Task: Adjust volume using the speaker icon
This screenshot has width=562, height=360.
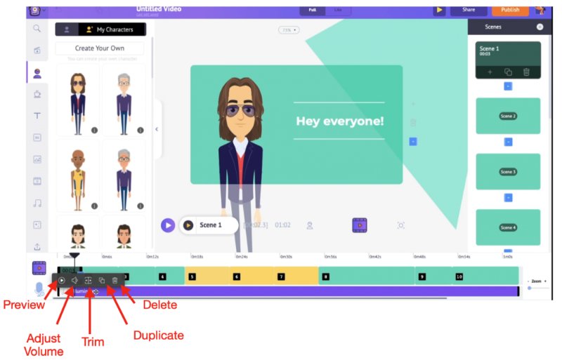Action: click(x=74, y=280)
